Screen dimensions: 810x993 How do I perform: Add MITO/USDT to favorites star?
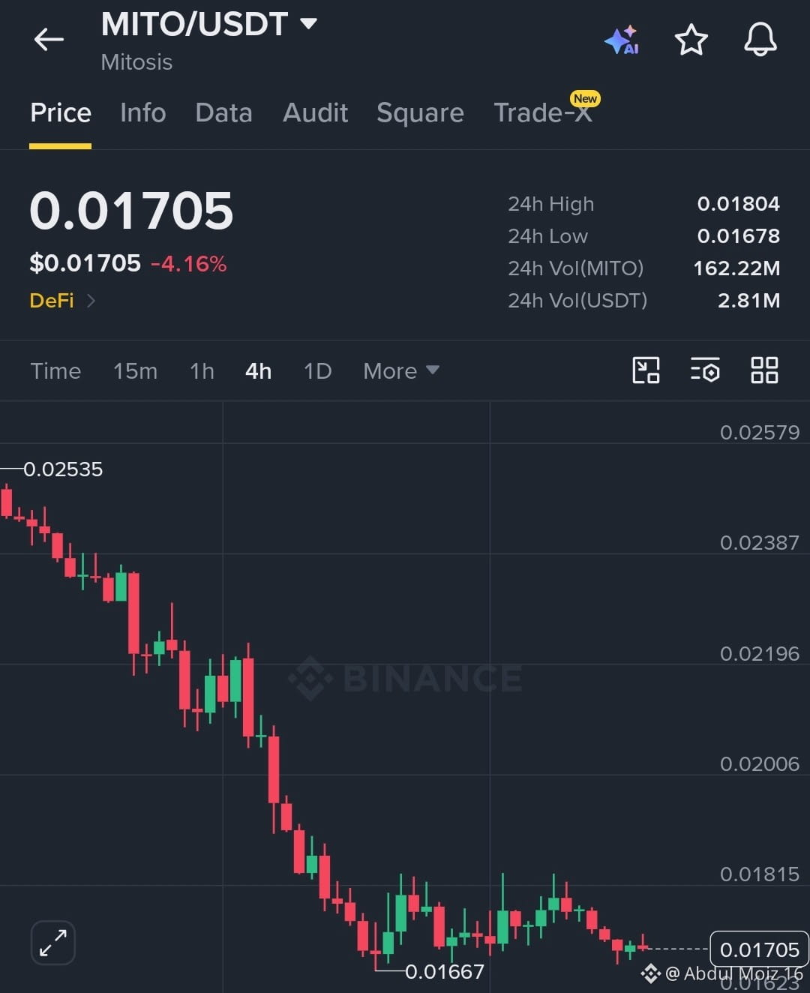[691, 40]
